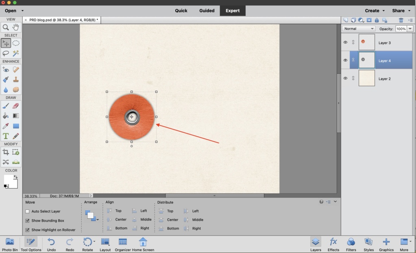Choose the Magic Wand tool

point(16,53)
